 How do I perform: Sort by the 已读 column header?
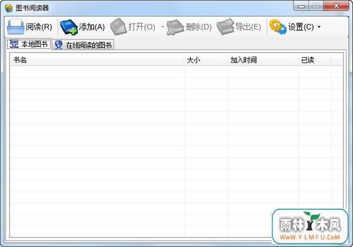(315, 60)
